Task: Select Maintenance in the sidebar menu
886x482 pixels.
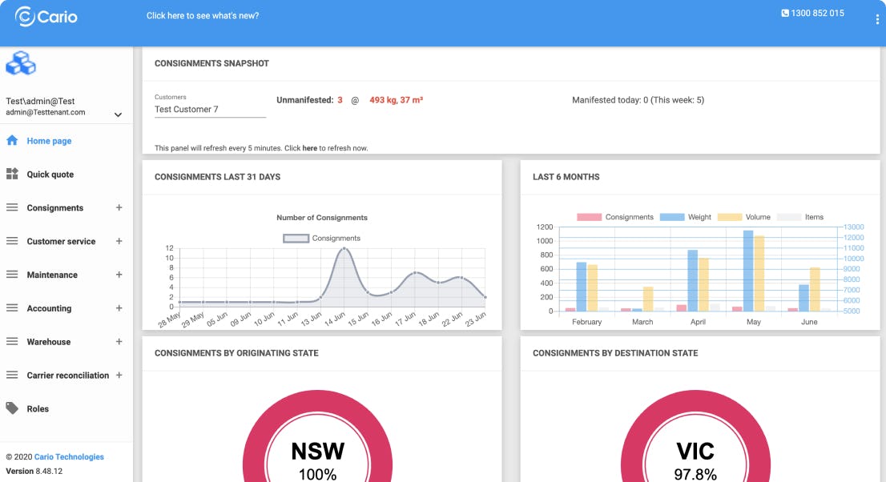Action: (52, 275)
